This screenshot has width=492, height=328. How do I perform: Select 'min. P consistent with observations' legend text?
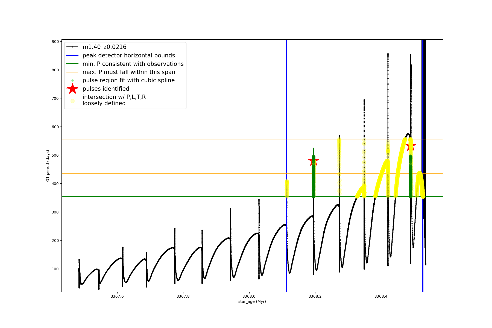click(133, 64)
